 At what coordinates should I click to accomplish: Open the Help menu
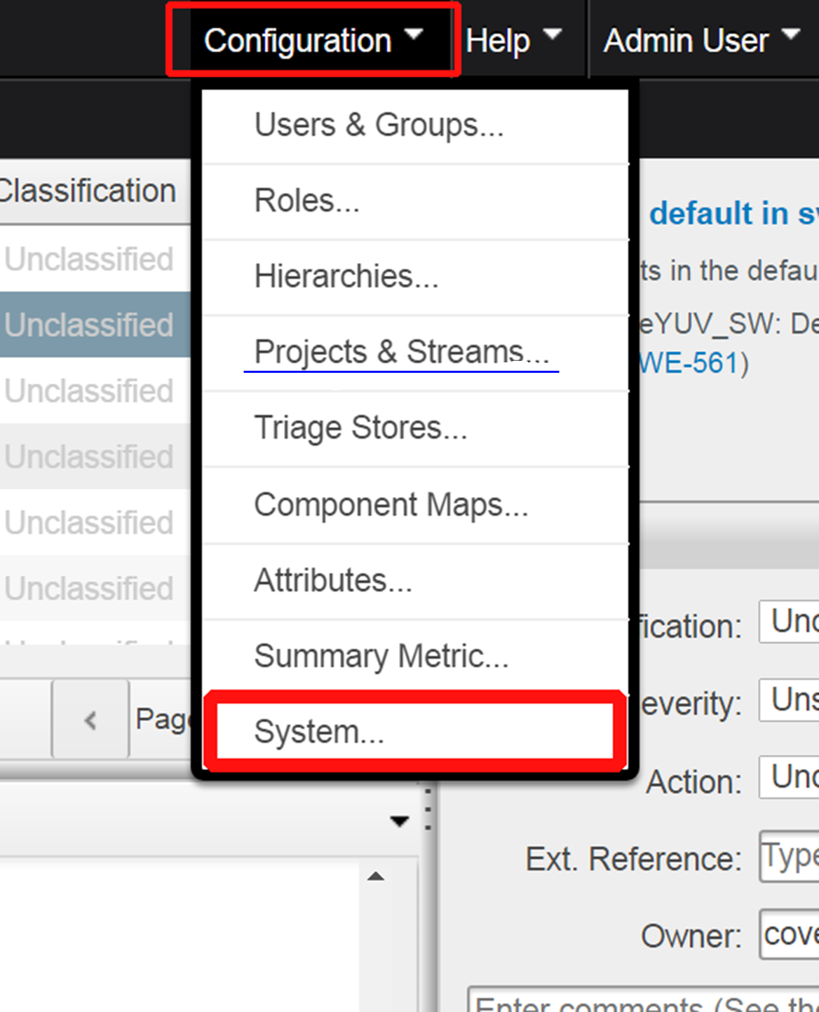[508, 39]
